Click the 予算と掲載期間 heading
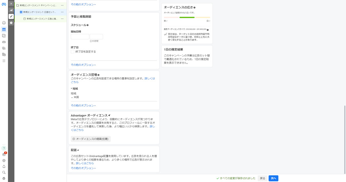Viewport: 346px width, 182px height. pyautogui.click(x=81, y=17)
